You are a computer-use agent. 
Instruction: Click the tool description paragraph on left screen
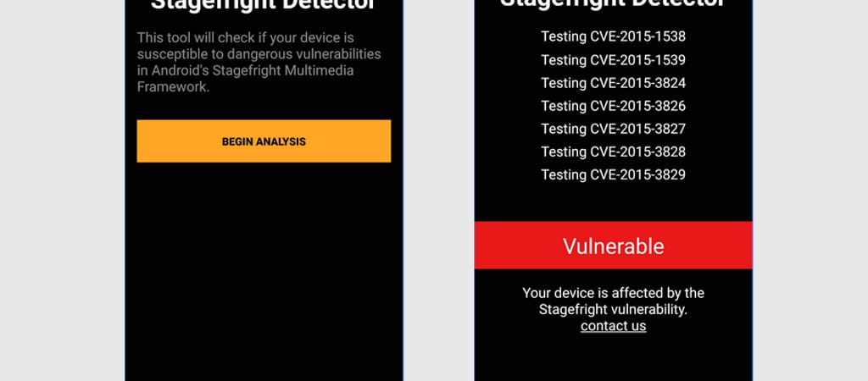click(259, 62)
